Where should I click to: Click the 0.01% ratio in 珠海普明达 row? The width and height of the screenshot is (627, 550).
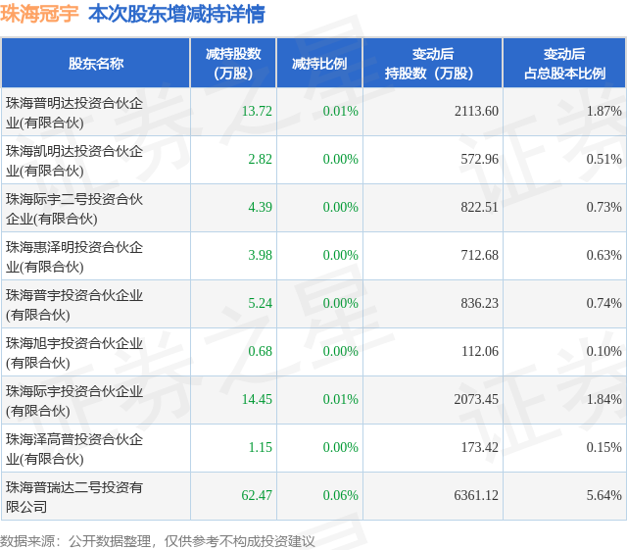click(340, 111)
